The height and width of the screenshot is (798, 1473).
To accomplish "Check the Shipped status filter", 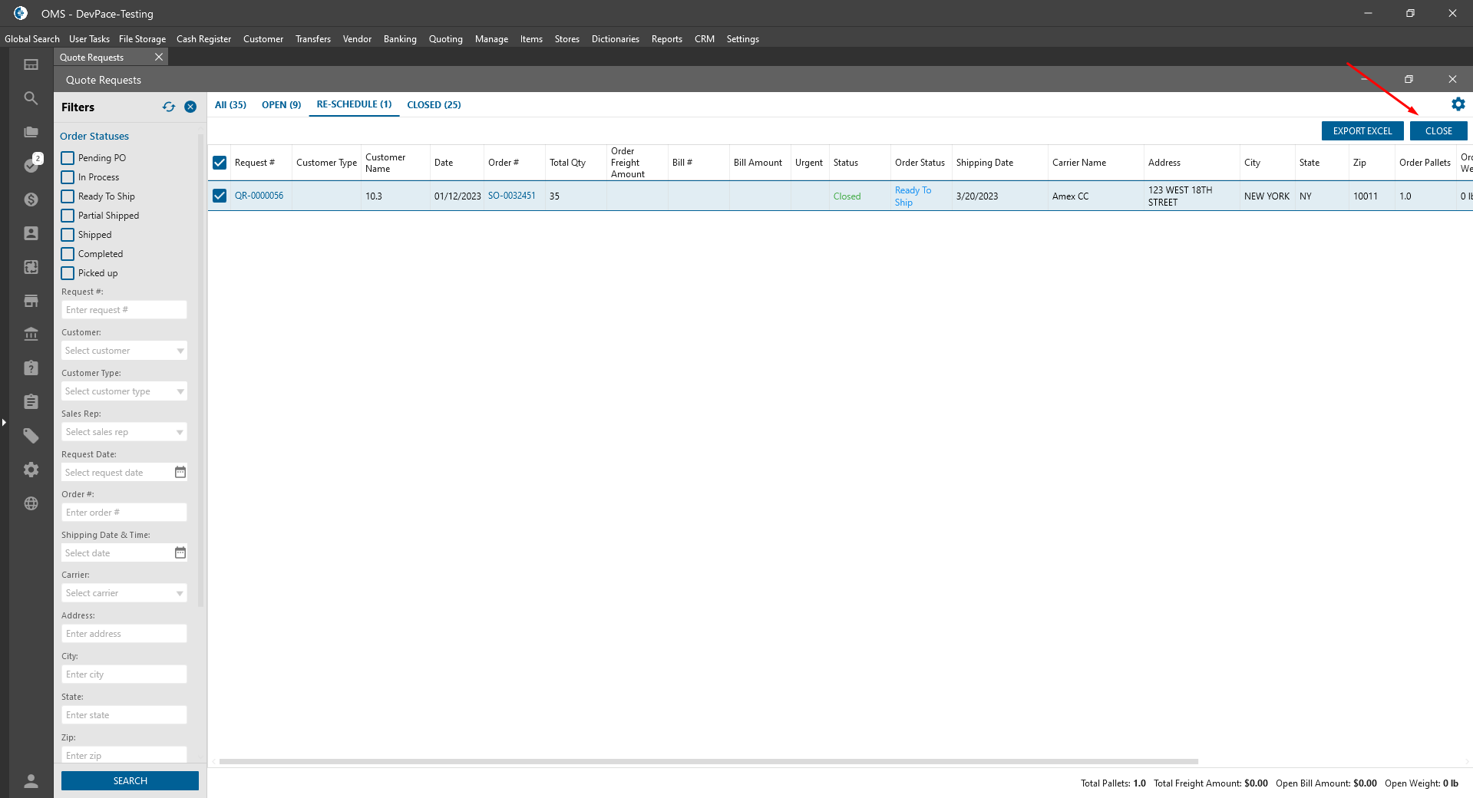I will [x=68, y=235].
